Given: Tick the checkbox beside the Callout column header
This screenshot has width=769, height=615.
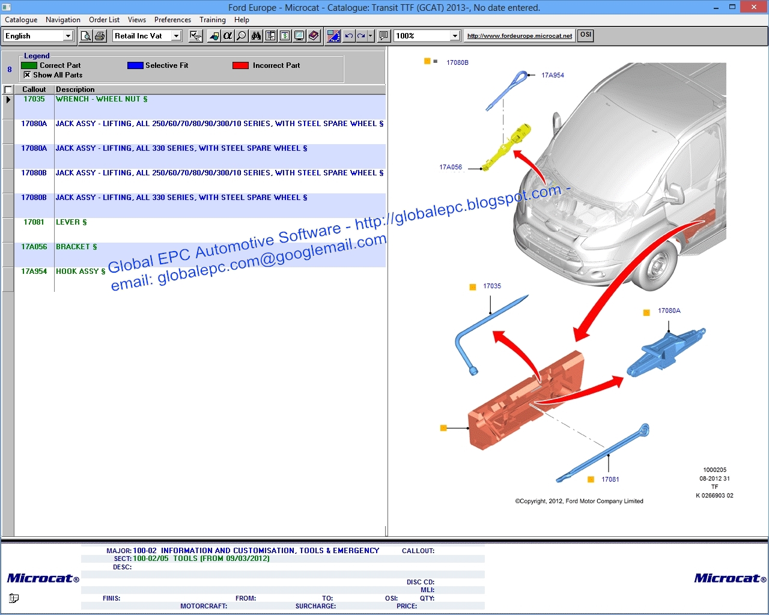Looking at the screenshot, I should [x=8, y=89].
